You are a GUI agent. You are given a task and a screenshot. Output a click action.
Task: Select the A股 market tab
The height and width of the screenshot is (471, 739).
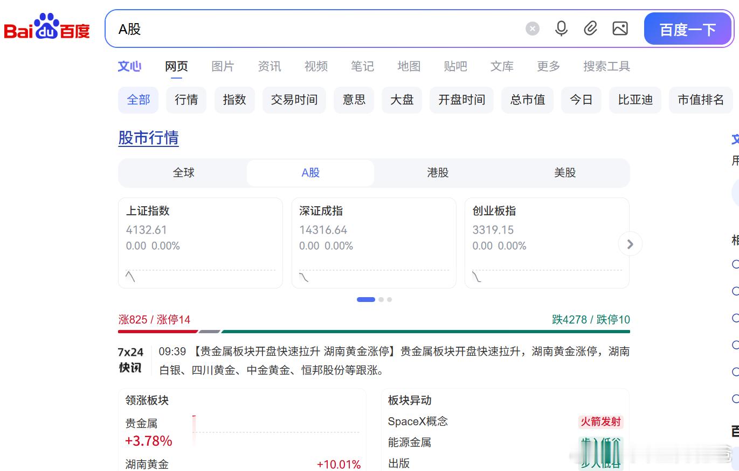310,173
